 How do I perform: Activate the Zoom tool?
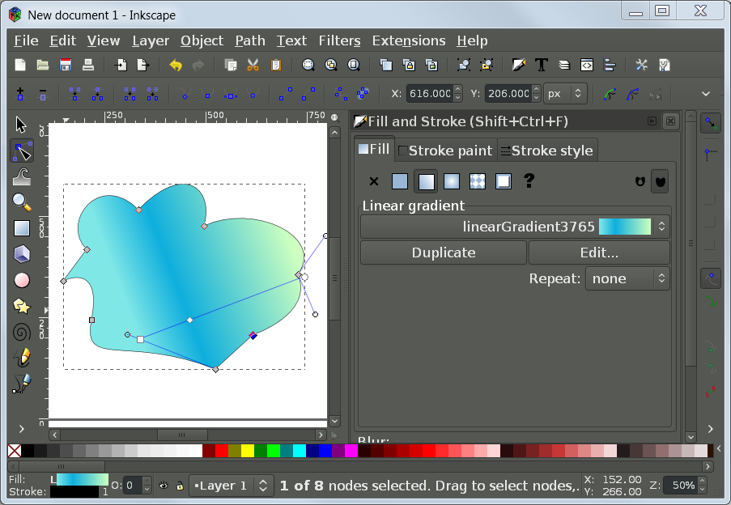(x=20, y=202)
